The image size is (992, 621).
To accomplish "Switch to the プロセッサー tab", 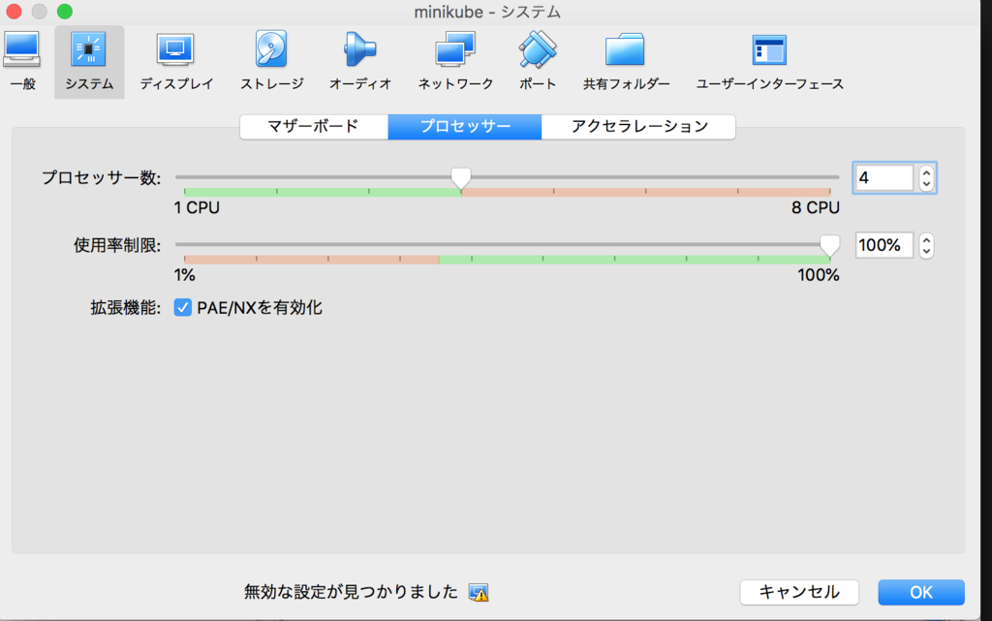I will click(x=465, y=127).
